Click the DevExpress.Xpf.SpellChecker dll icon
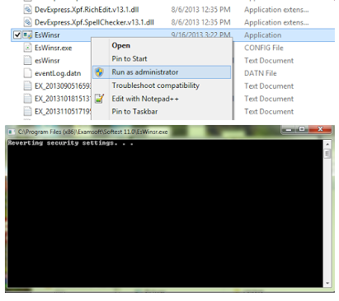The width and height of the screenshot is (339, 301). (x=27, y=22)
